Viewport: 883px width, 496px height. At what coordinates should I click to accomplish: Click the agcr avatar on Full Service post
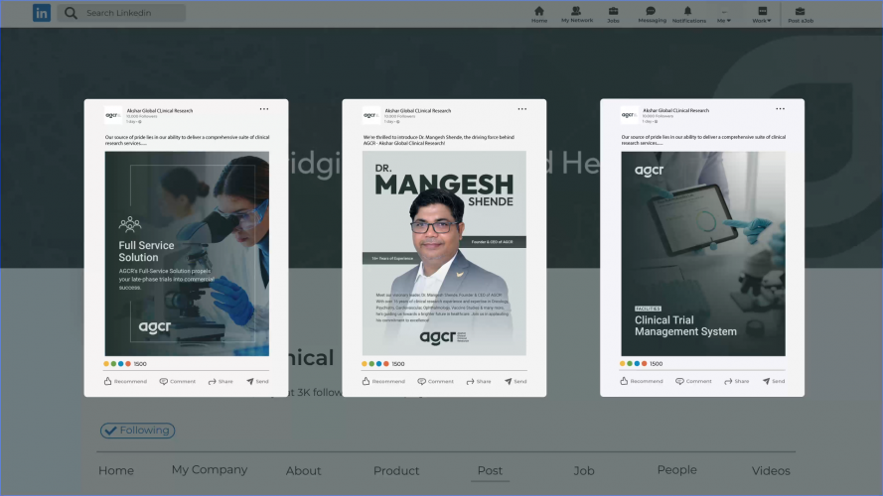(x=113, y=115)
